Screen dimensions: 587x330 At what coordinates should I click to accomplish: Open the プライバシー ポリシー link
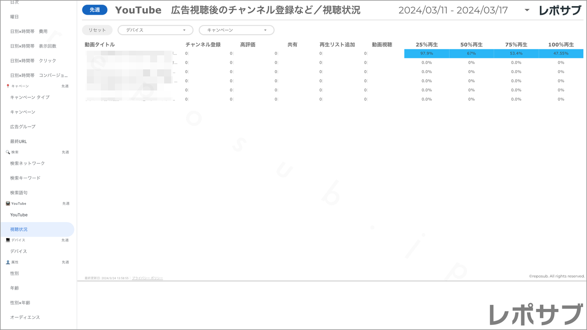point(147,278)
